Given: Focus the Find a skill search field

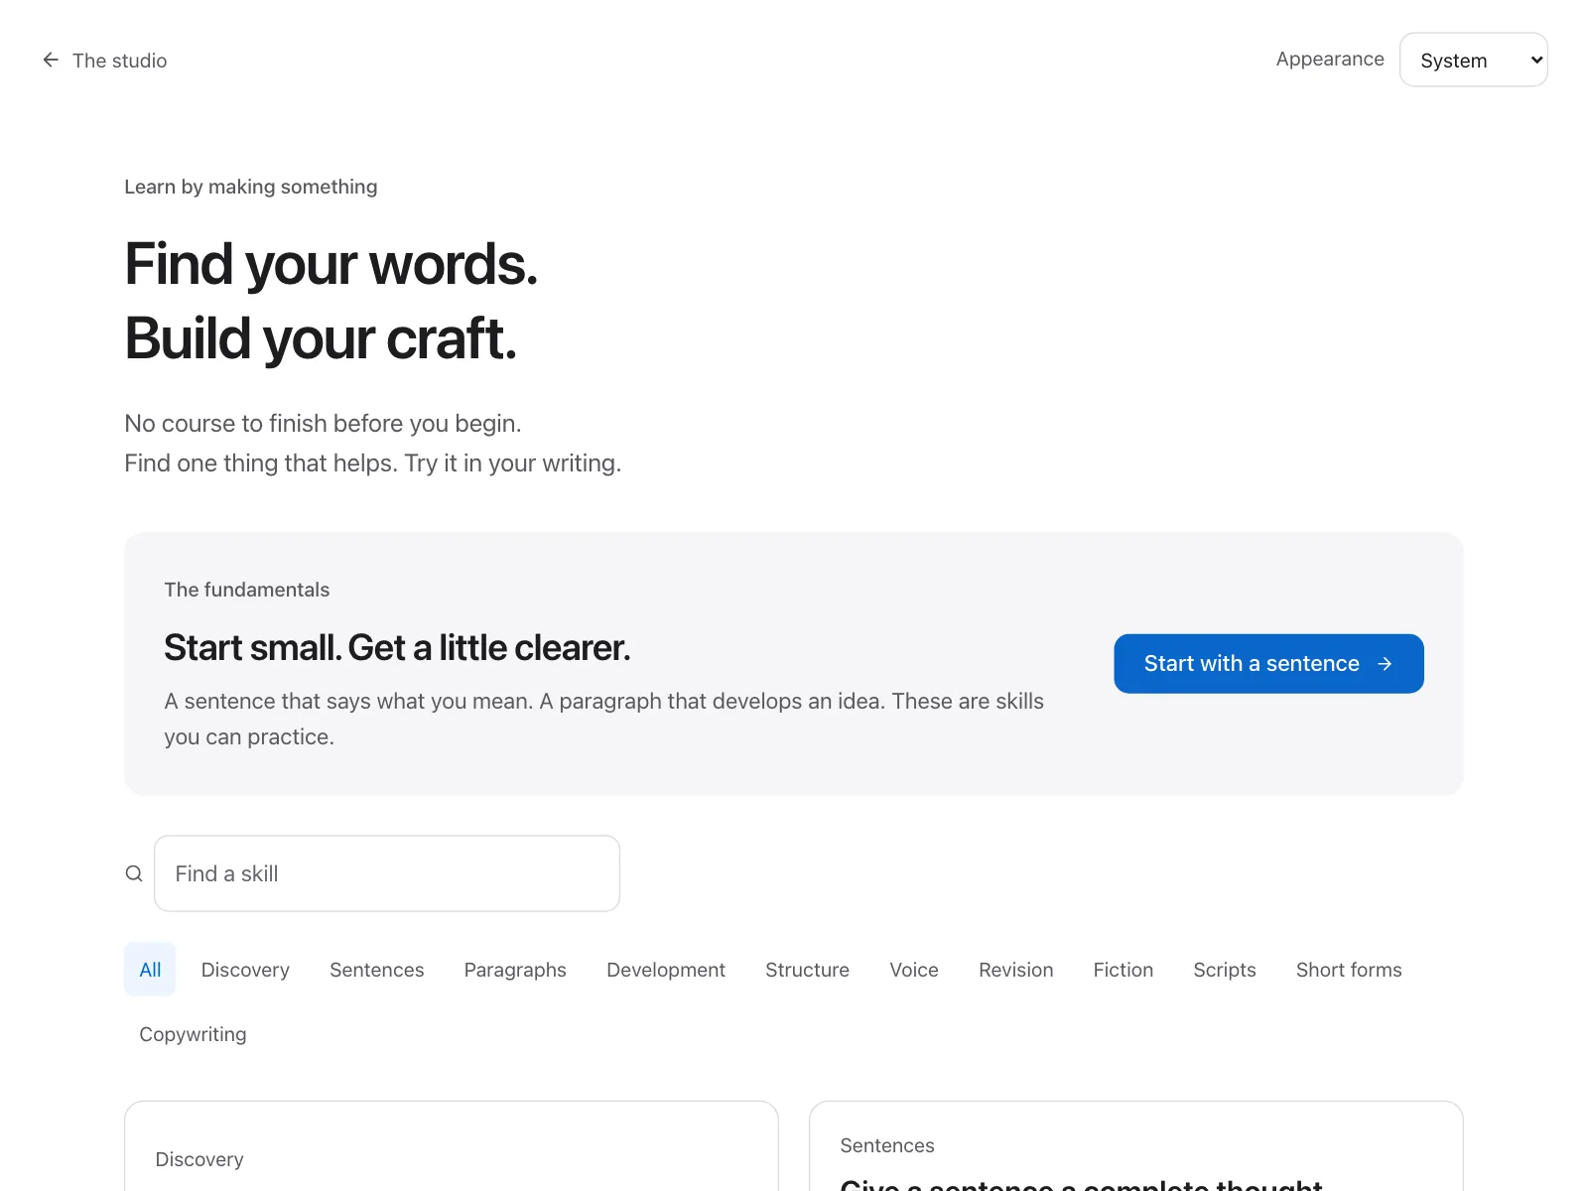Looking at the screenshot, I should (x=387, y=873).
